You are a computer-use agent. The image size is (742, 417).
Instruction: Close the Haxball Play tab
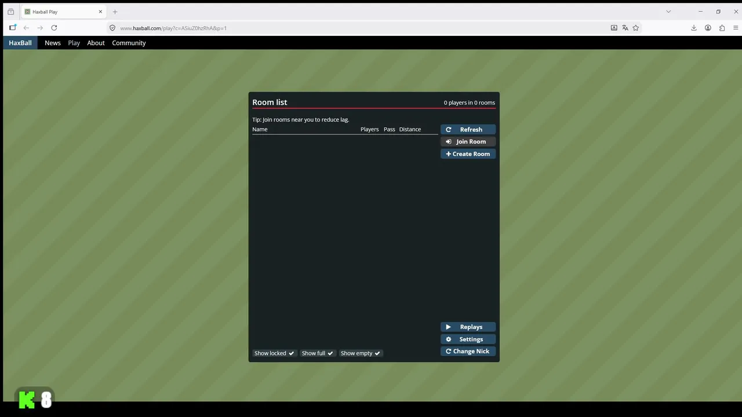[x=100, y=12]
